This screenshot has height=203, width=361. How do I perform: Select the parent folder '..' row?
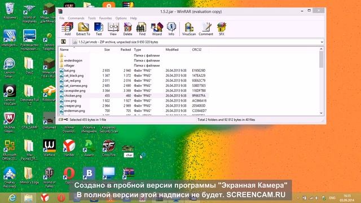click(134, 55)
